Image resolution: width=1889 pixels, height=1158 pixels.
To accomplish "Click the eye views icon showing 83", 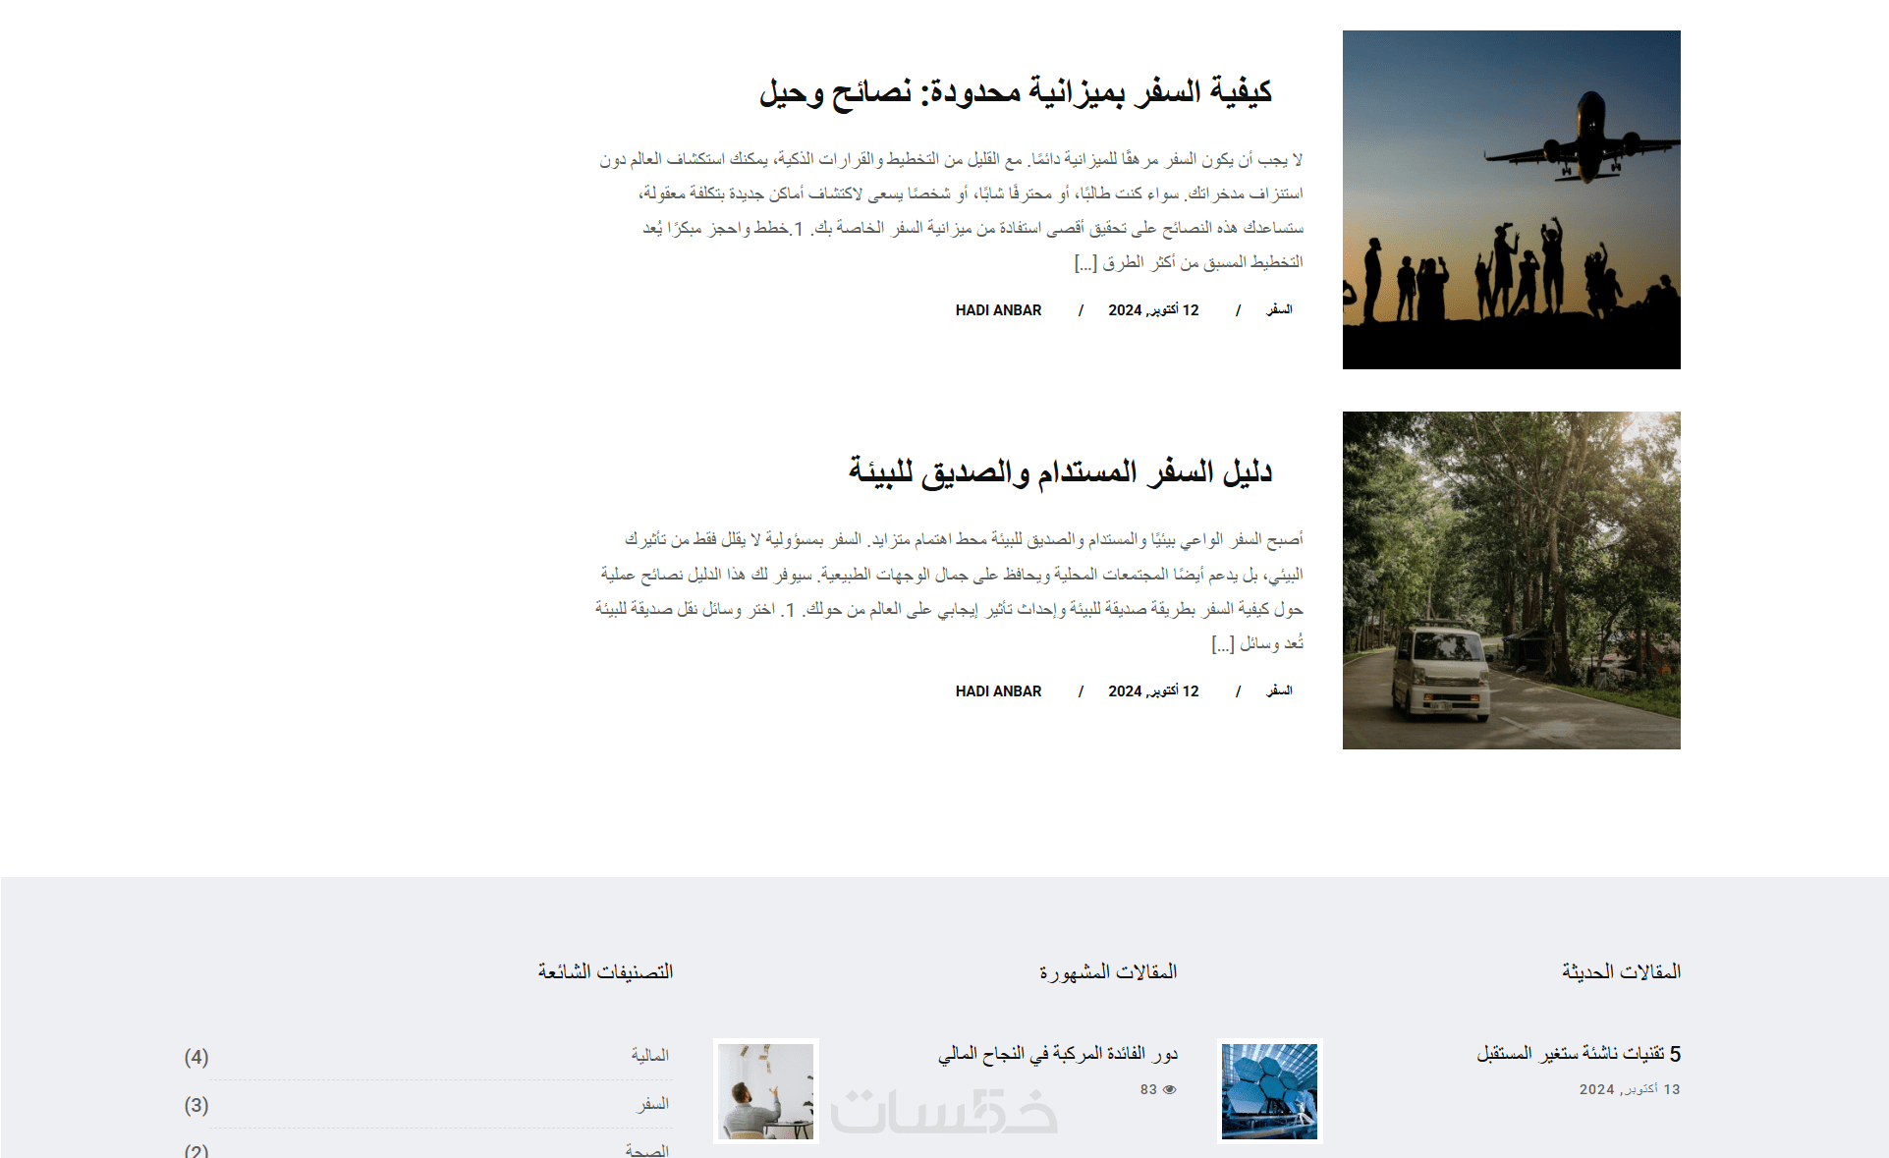I will point(1169,1089).
